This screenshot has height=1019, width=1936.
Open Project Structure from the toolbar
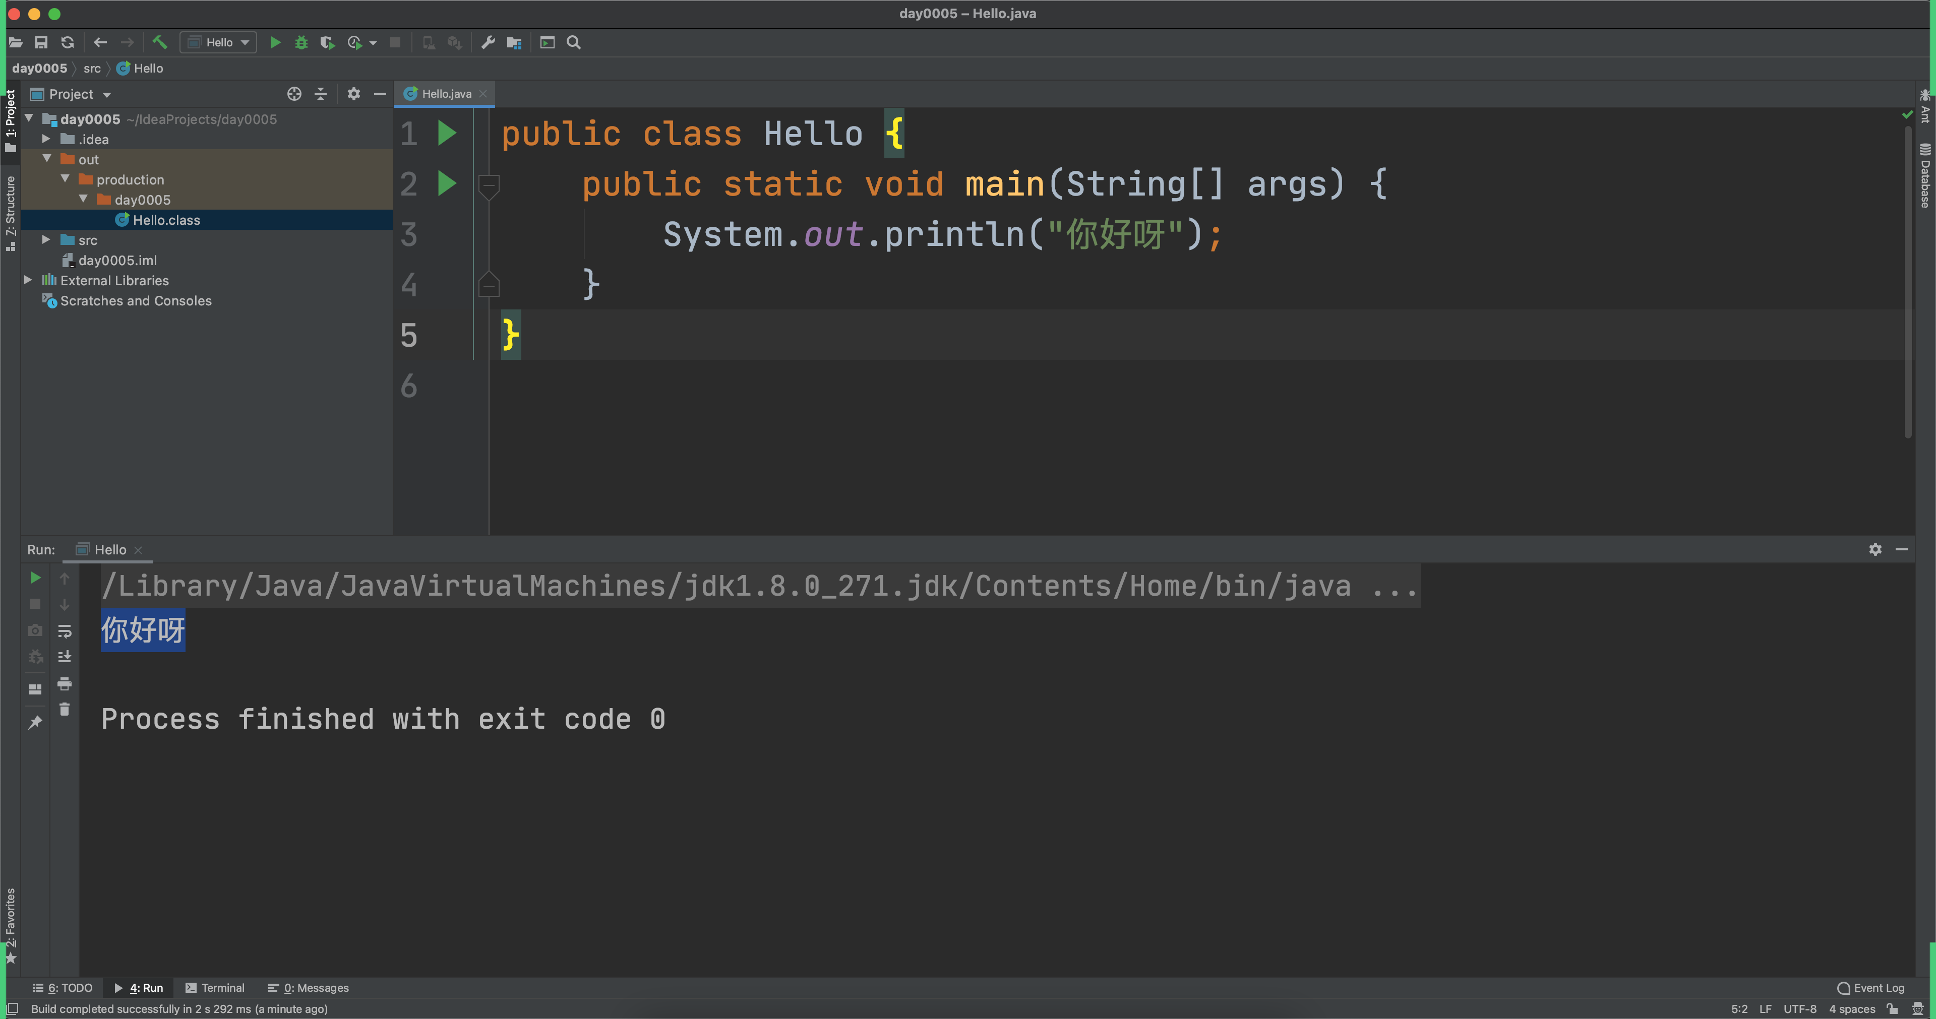click(x=514, y=42)
